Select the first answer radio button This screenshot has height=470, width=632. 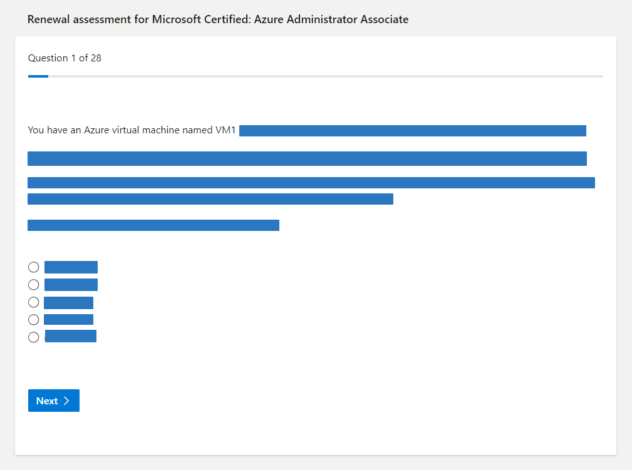33,267
